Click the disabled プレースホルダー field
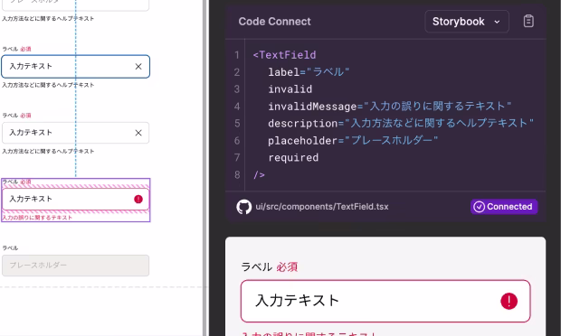The image size is (561, 336). [x=75, y=266]
